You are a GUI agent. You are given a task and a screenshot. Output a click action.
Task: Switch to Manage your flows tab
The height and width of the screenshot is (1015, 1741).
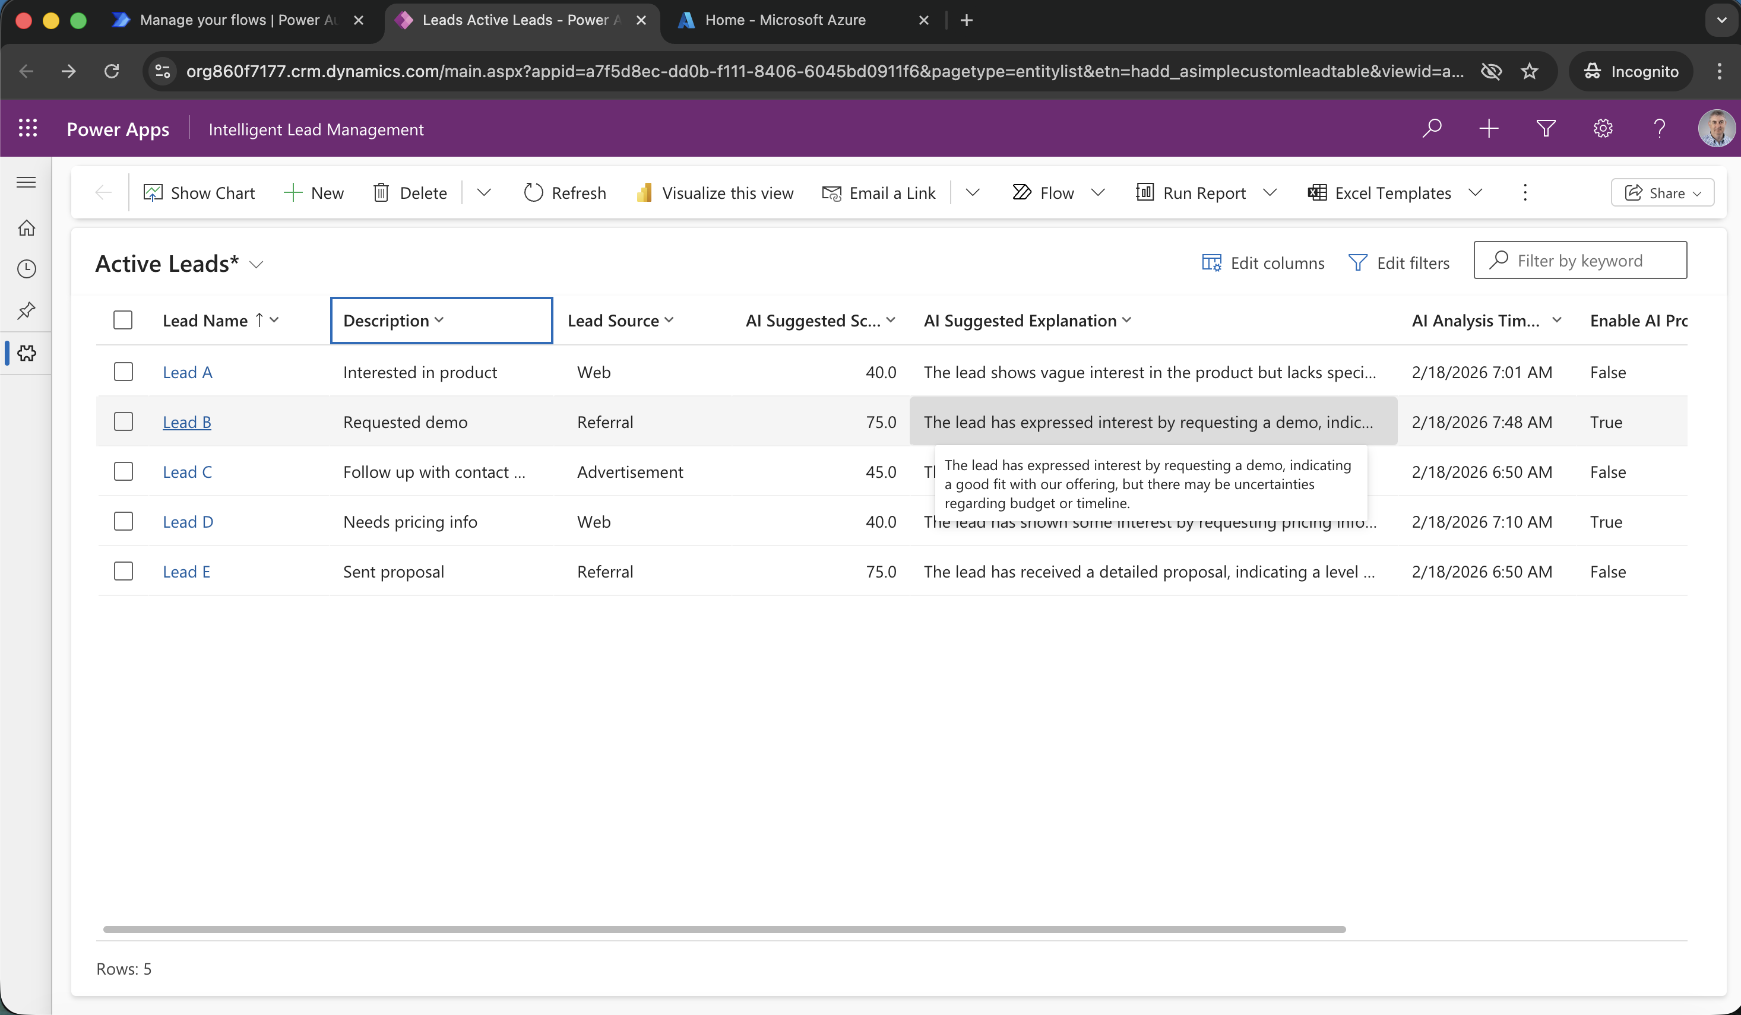235,20
